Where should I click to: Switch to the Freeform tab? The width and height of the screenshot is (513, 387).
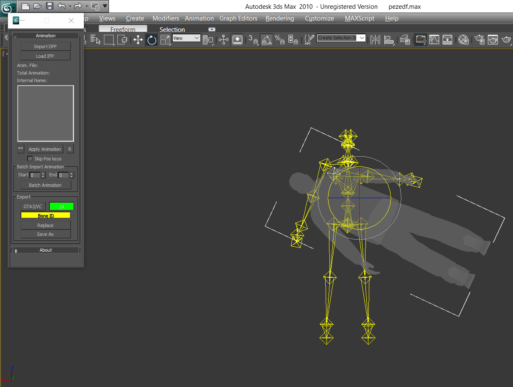[x=123, y=29]
